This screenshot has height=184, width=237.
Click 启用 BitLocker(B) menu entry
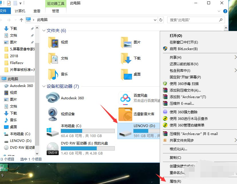183,49
